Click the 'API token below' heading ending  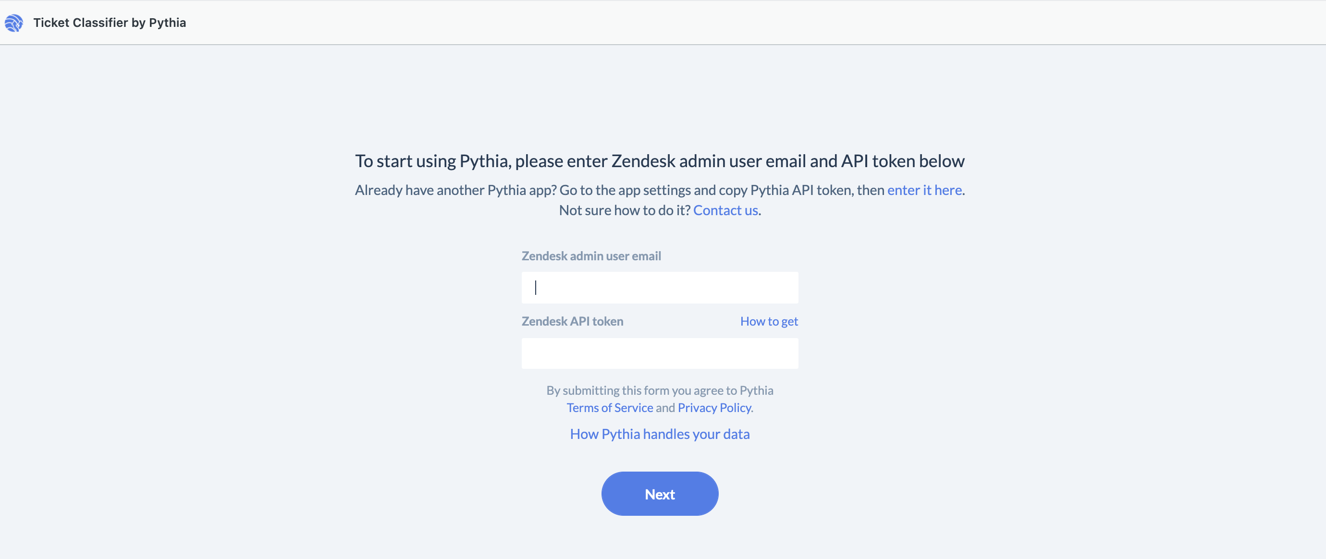click(x=903, y=161)
